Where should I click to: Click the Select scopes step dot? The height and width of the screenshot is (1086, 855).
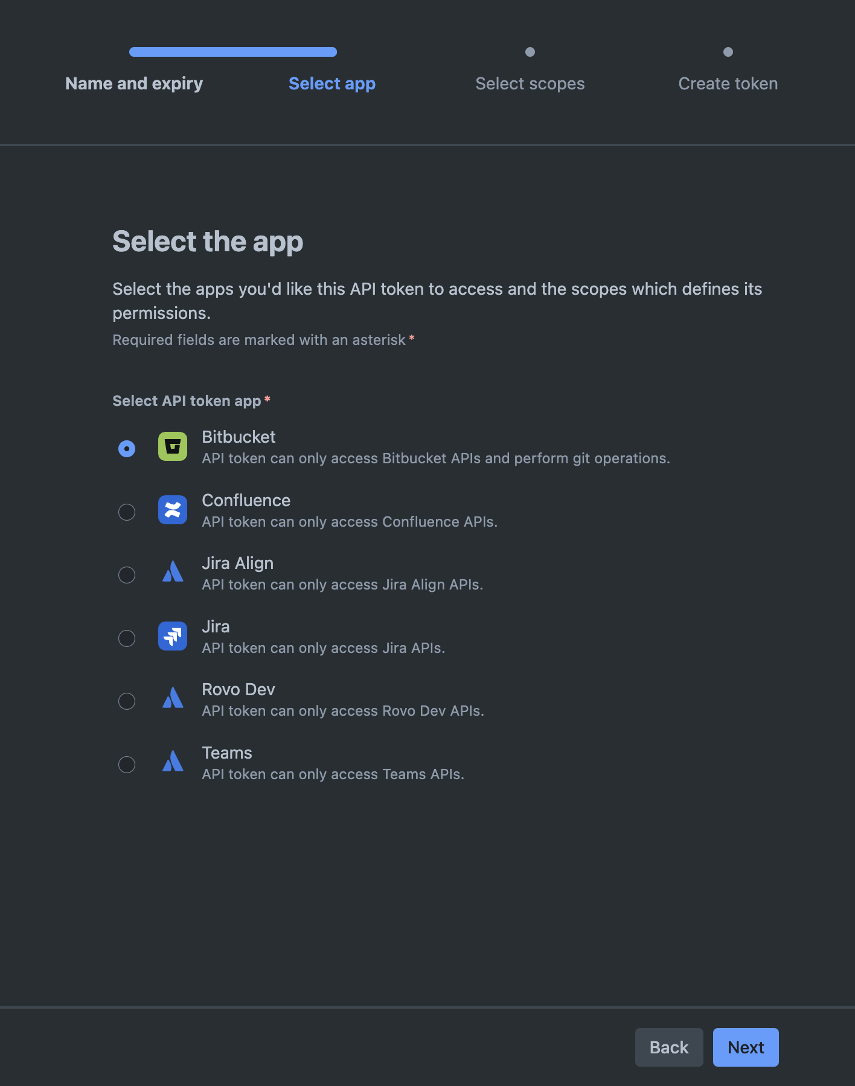530,52
